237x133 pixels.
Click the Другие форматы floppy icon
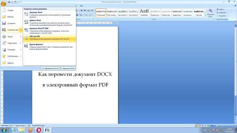click(x=26, y=45)
